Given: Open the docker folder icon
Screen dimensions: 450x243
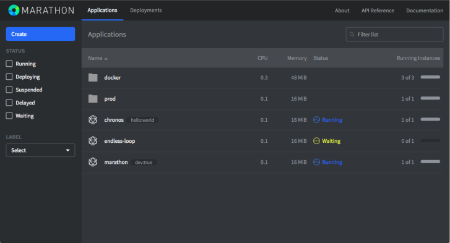Looking at the screenshot, I should (x=93, y=78).
